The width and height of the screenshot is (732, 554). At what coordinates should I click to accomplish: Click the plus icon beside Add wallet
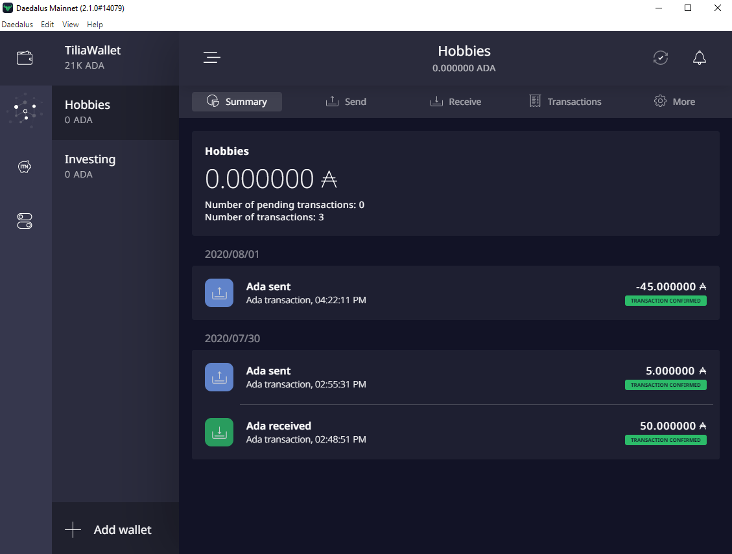pyautogui.click(x=73, y=530)
